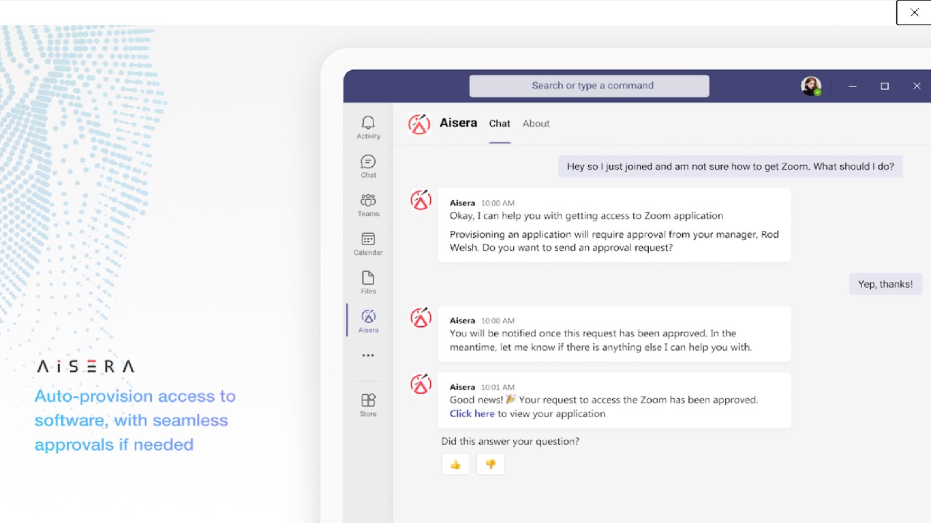
Task: Maximize the Teams window
Action: (x=885, y=86)
